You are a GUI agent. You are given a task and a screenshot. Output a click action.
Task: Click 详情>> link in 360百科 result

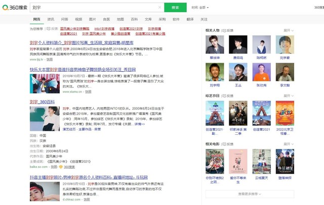tap(140, 124)
